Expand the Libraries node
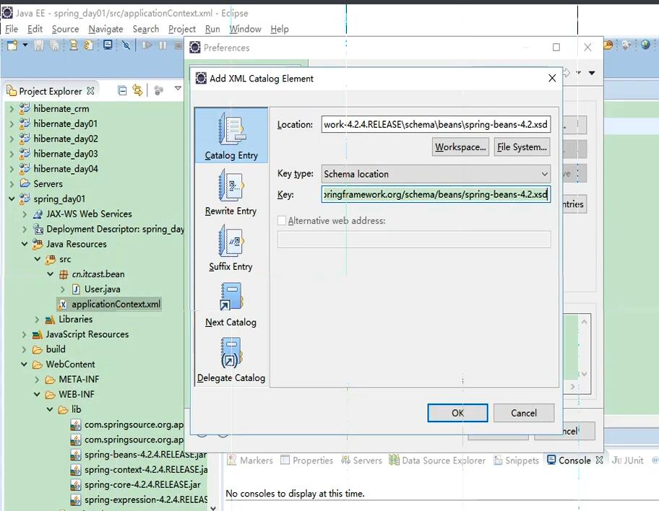Image resolution: width=659 pixels, height=511 pixels. [x=37, y=320]
